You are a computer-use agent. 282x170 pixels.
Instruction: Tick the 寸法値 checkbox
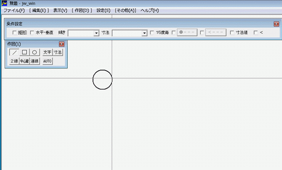pyautogui.click(x=232, y=32)
